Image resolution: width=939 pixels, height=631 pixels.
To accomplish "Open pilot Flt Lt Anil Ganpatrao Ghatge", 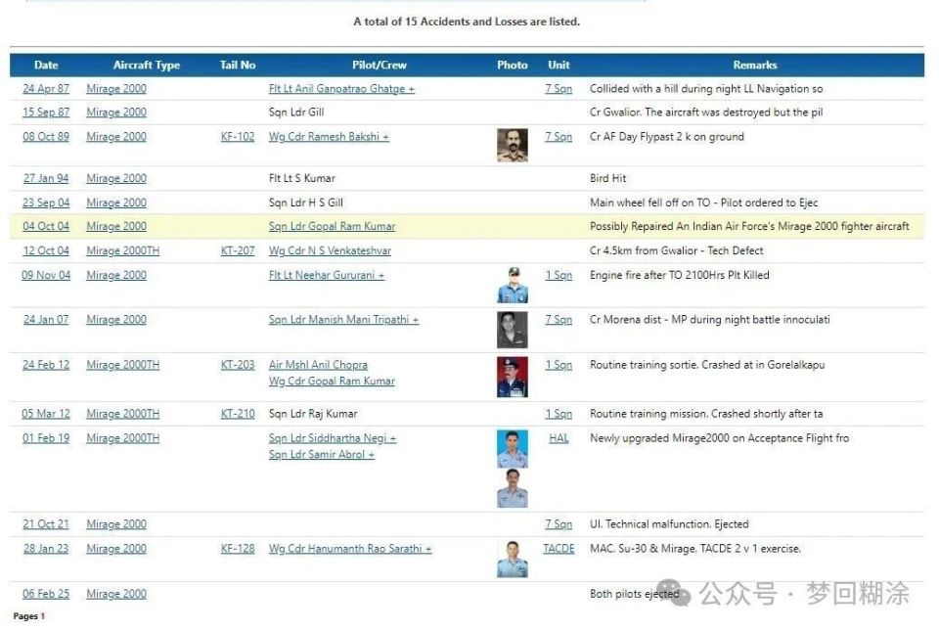I will tap(341, 89).
